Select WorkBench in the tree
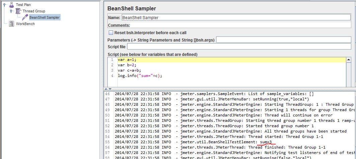Image resolution: width=356 pixels, height=159 pixels. point(25,24)
